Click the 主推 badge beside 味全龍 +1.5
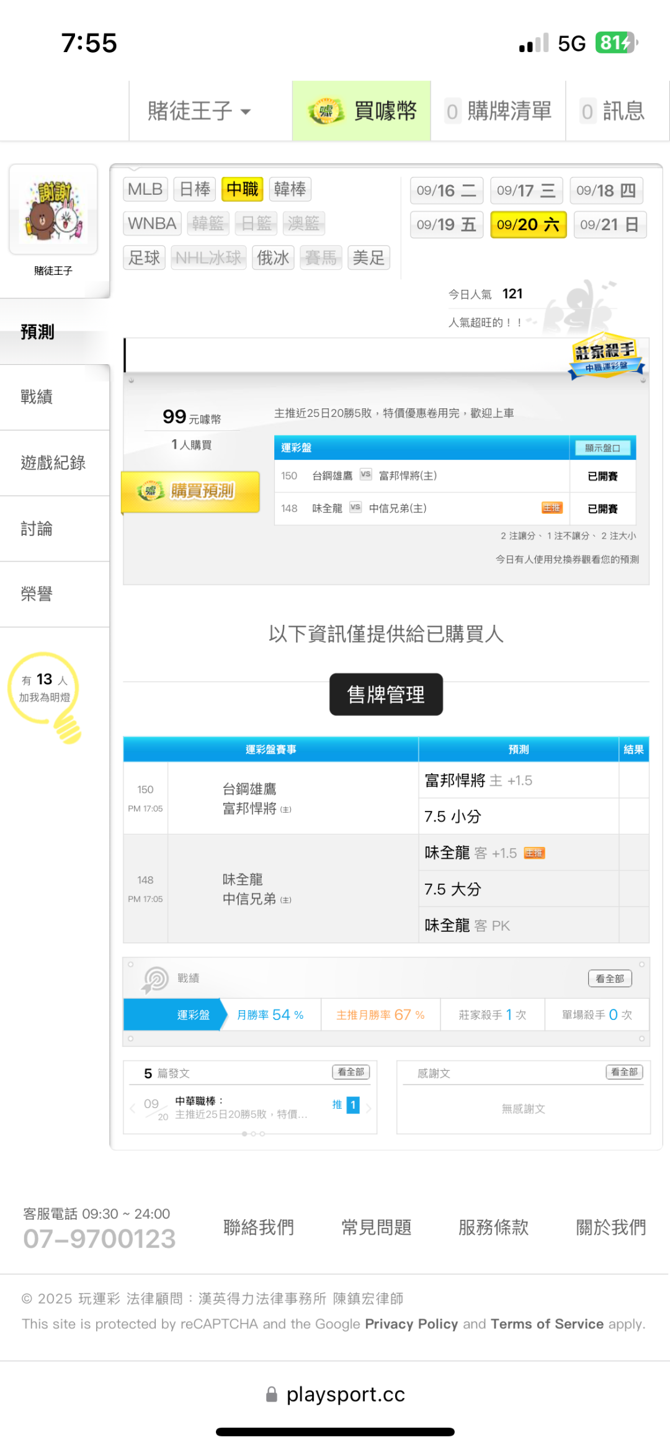Image resolution: width=670 pixels, height=1450 pixels. pyautogui.click(x=535, y=853)
